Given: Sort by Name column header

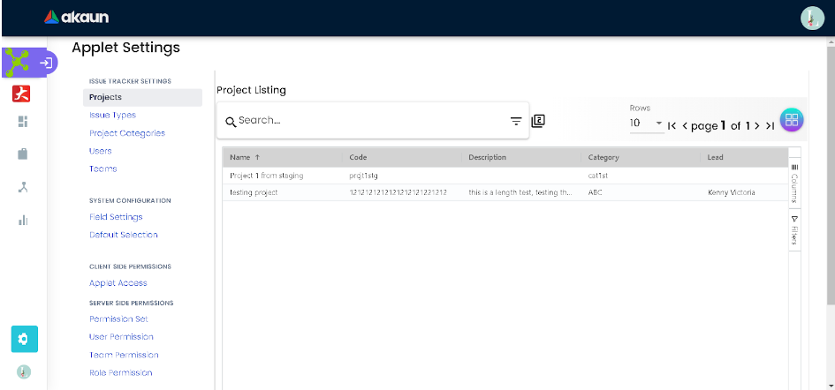Looking at the screenshot, I should pyautogui.click(x=282, y=157).
